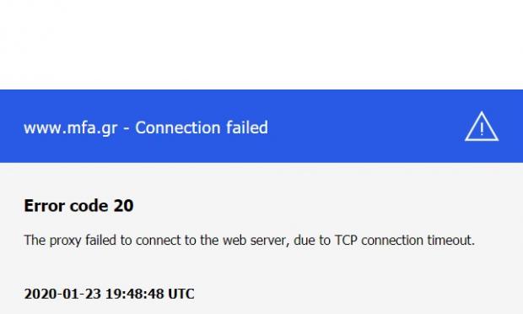Click the word 'failed' in blue banner
Image resolution: width=523 pixels, height=314 pixels.
[247, 127]
